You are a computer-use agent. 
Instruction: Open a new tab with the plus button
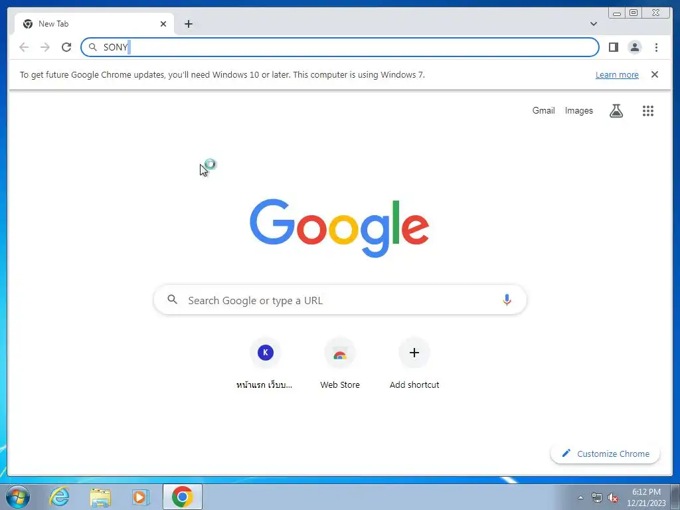coord(188,24)
